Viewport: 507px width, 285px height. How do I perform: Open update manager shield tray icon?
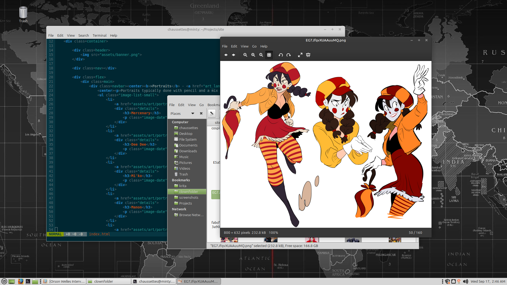447,281
